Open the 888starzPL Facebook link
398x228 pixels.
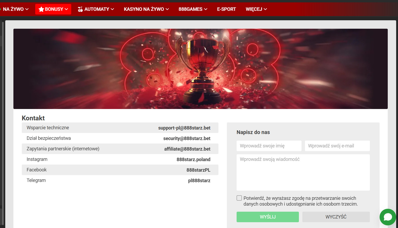(198, 170)
